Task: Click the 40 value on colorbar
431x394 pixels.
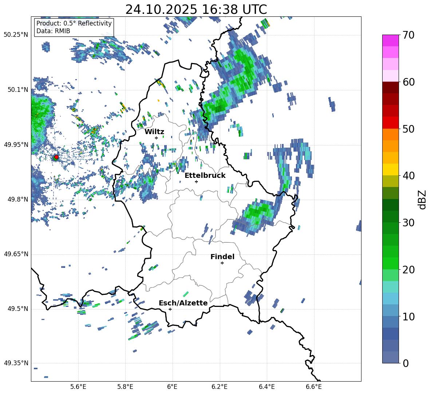Action: point(408,176)
